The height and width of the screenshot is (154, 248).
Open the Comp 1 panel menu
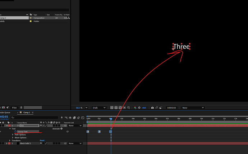(33, 113)
